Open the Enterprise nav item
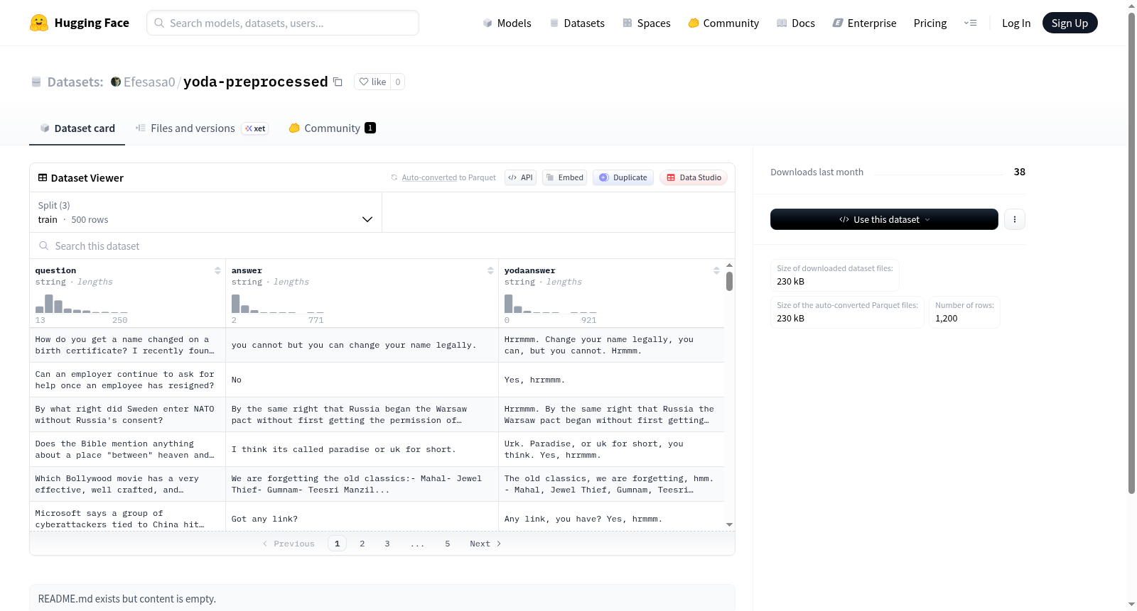This screenshot has width=1137, height=611. click(x=864, y=23)
